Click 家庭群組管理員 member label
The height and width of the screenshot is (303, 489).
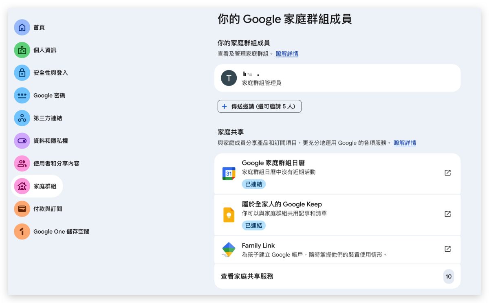point(262,83)
